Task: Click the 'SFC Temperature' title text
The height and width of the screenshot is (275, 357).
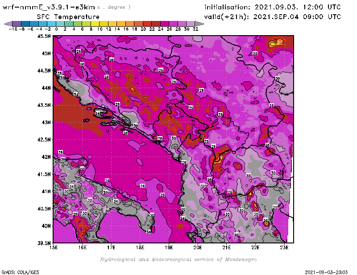Action: click(x=68, y=17)
